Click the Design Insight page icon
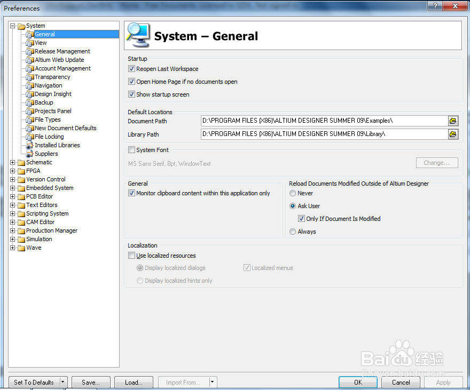 (30, 94)
